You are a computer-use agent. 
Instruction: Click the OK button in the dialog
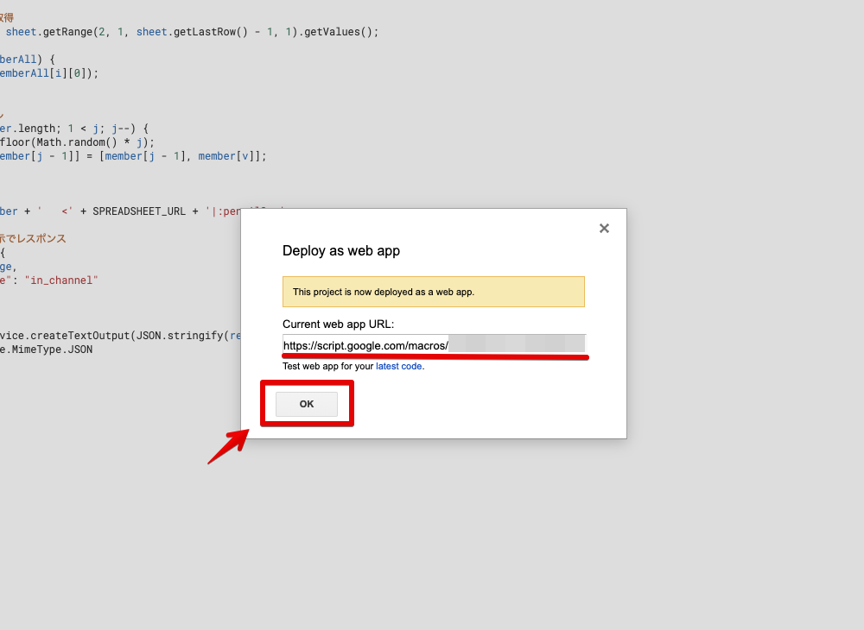pyautogui.click(x=307, y=404)
